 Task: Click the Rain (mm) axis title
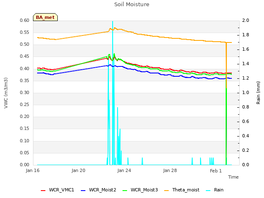point(258,93)
